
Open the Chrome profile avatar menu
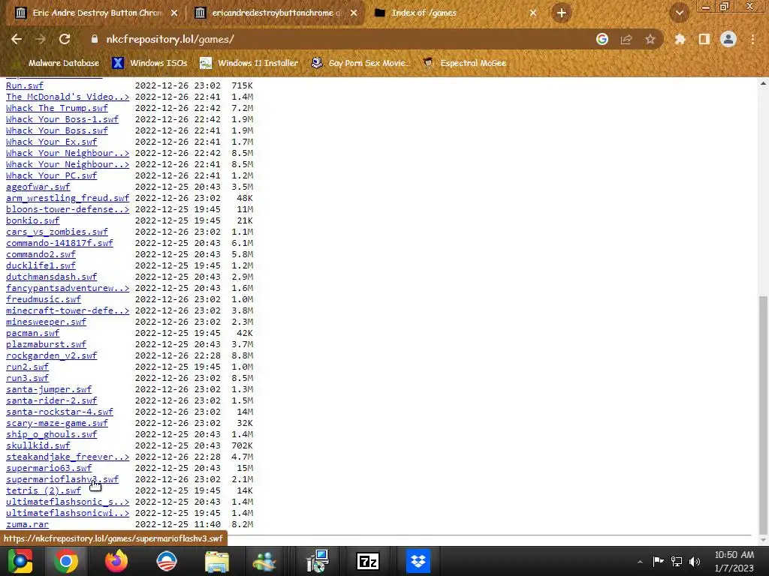pos(728,39)
